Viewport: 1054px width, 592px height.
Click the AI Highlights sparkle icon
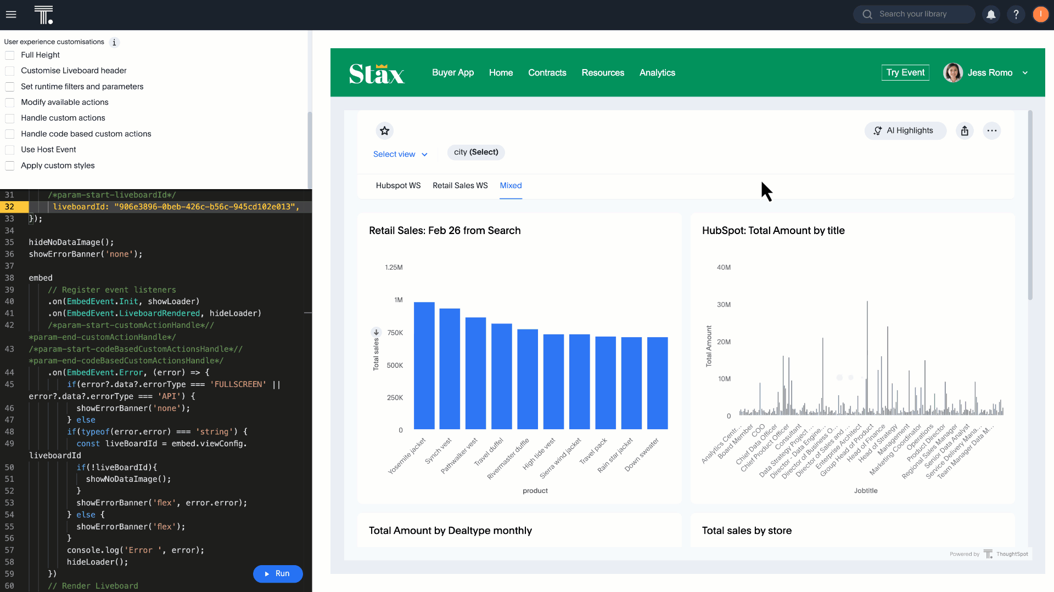[878, 130]
